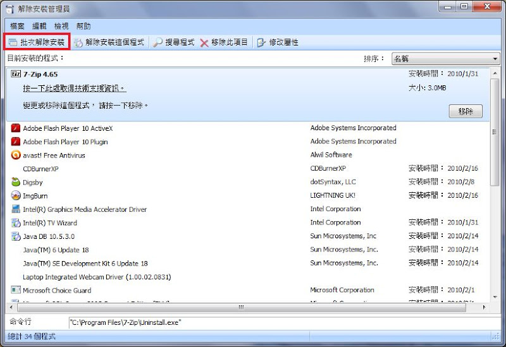Select the ImgBurn program name
Viewport: 506px width, 347px height.
35,196
